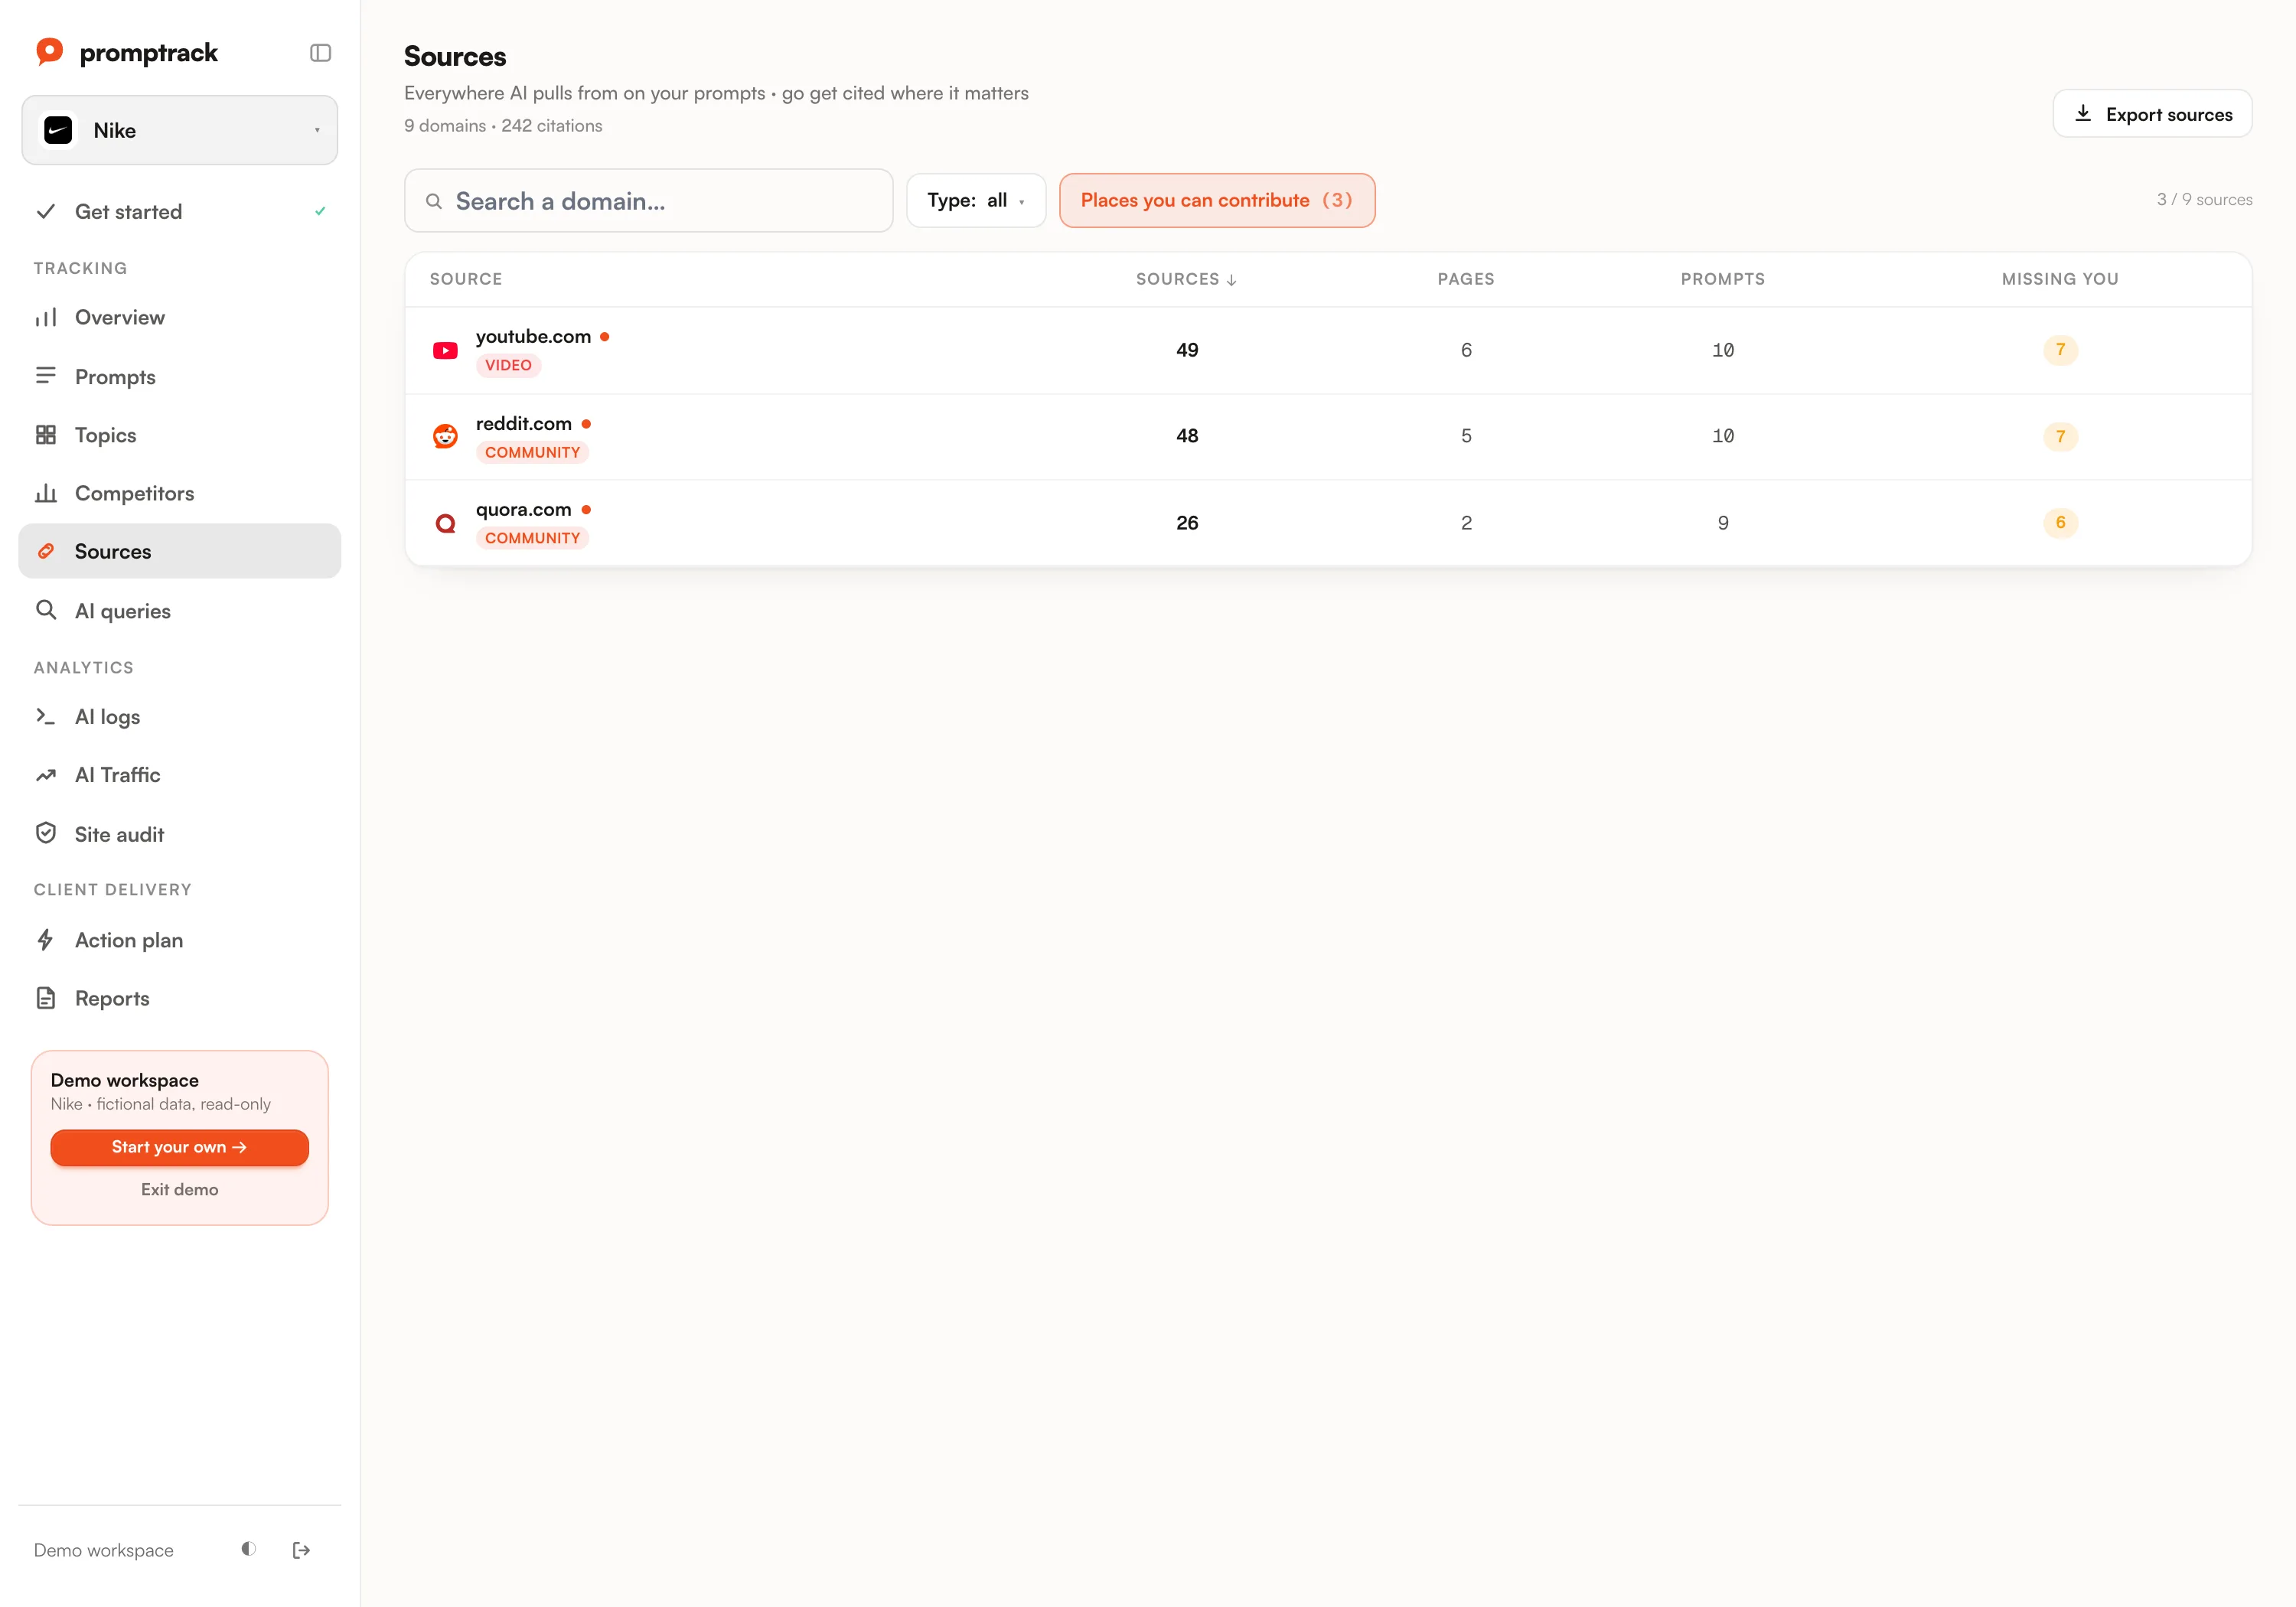2296x1607 pixels.
Task: Click the missing-you badge for reddit.com
Action: pos(2060,436)
